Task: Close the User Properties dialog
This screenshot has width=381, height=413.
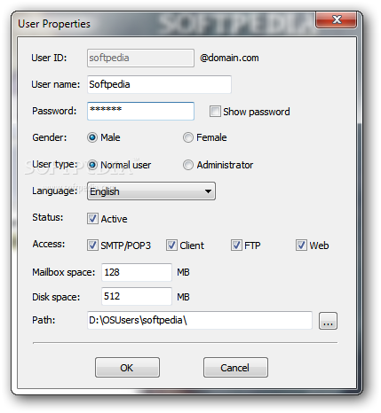Action: click(x=337, y=19)
